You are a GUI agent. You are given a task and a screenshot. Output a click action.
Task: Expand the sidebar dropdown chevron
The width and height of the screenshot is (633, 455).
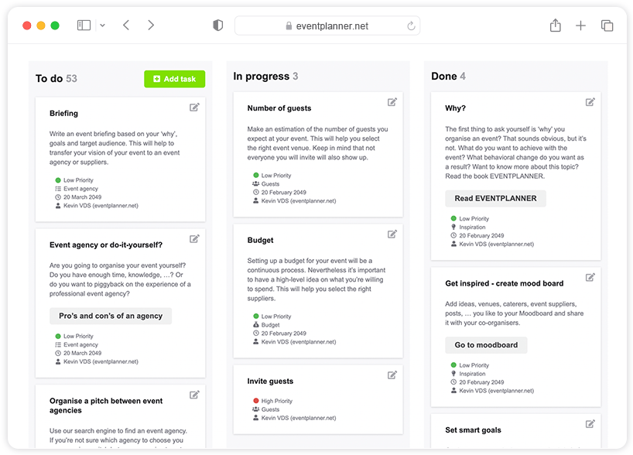tap(102, 26)
